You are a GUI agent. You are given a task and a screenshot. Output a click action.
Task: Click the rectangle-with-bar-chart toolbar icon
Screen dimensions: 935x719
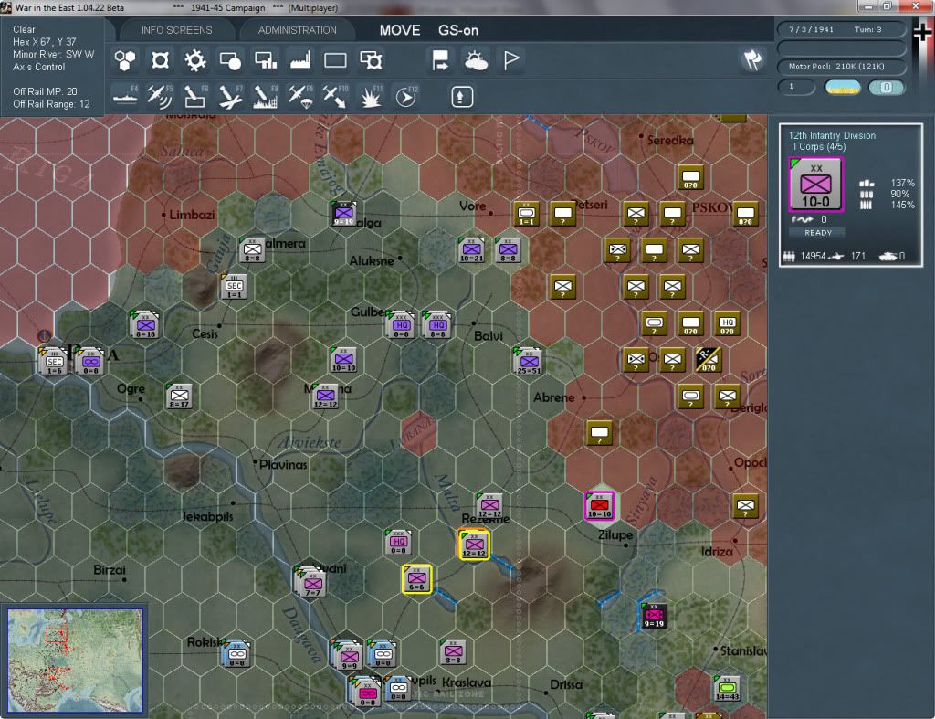point(266,60)
